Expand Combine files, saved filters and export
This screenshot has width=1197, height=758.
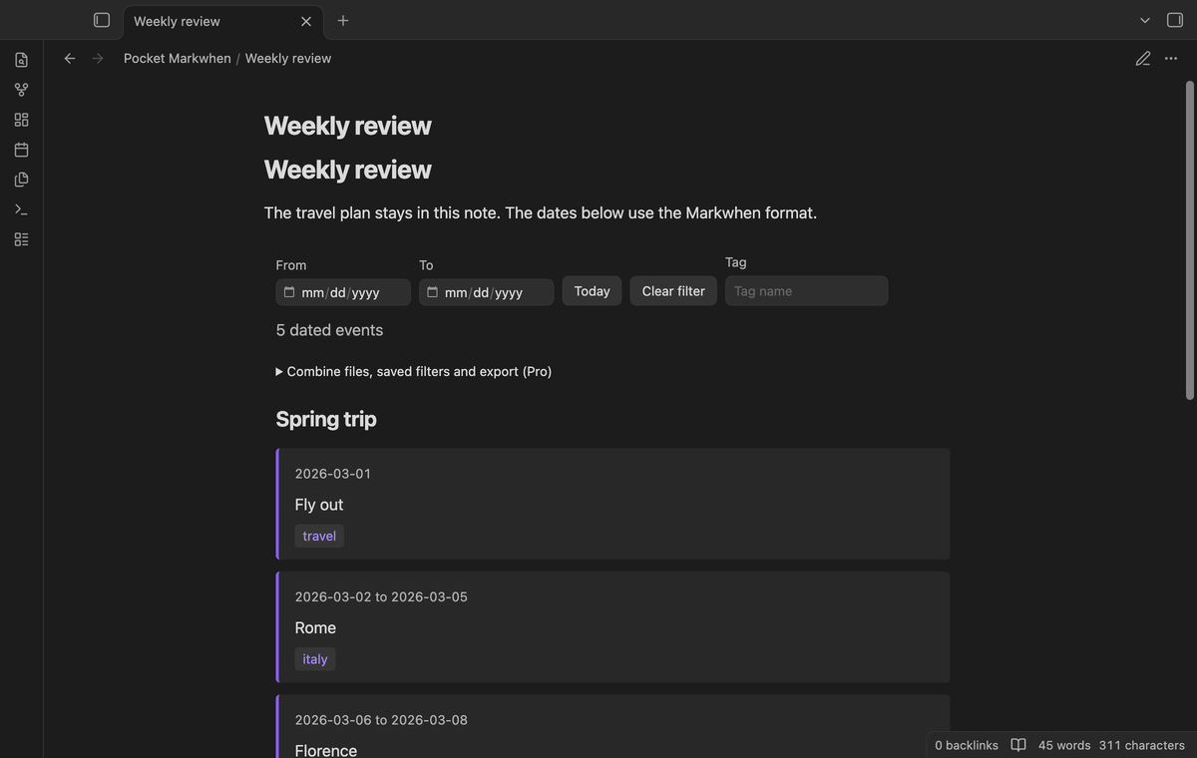tap(414, 371)
